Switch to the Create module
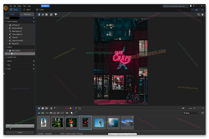 (x=40, y=10)
